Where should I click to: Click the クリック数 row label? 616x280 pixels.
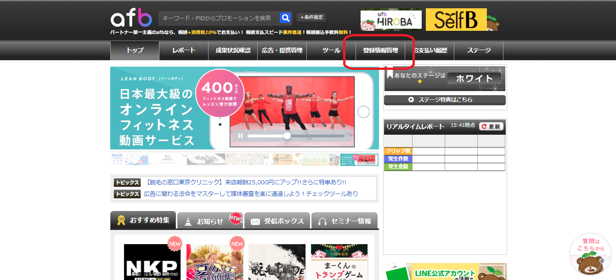tap(398, 151)
